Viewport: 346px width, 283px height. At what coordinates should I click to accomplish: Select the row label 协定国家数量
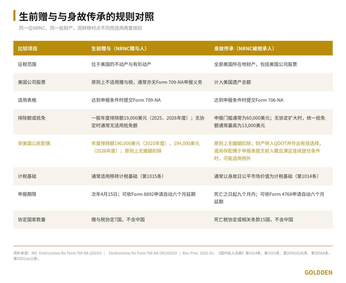tap(32, 220)
